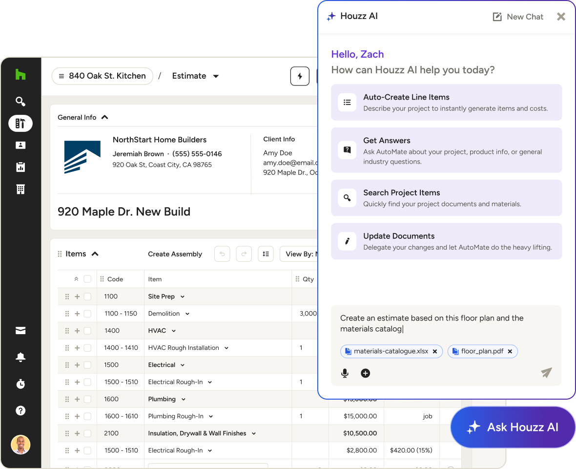Check the box for Site Prep row
This screenshot has height=469, width=576.
click(x=87, y=297)
